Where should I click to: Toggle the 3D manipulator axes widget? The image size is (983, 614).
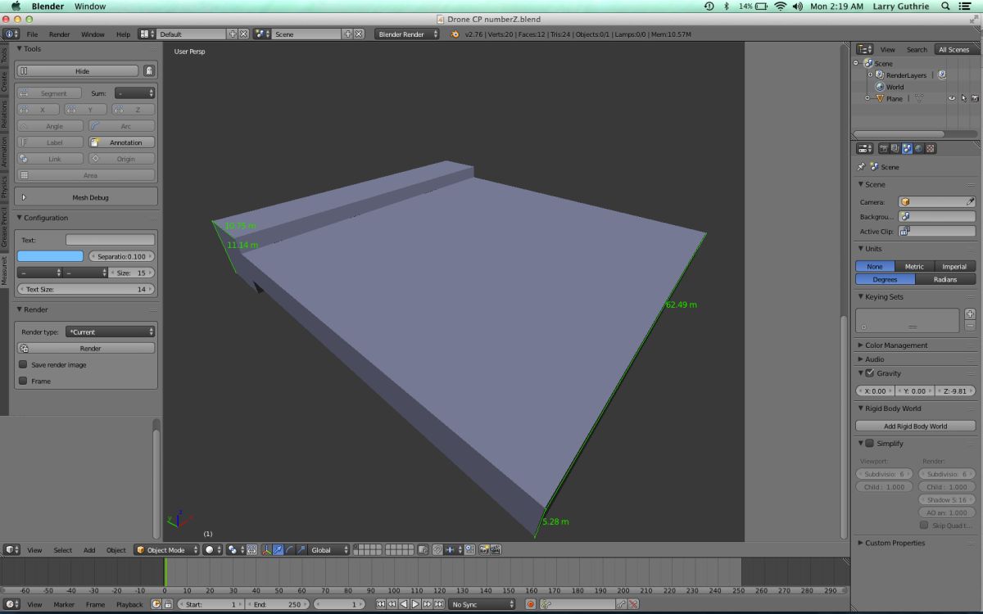(x=267, y=550)
